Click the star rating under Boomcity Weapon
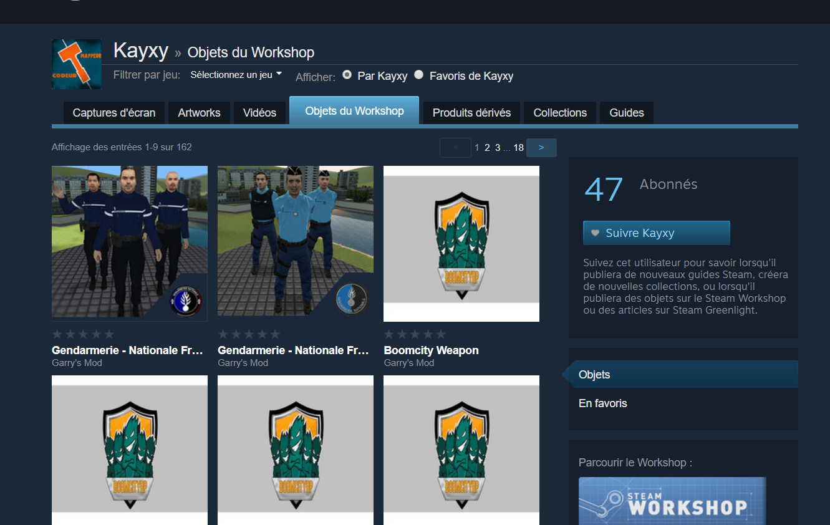Screen dimensions: 830x525 pyautogui.click(x=415, y=334)
